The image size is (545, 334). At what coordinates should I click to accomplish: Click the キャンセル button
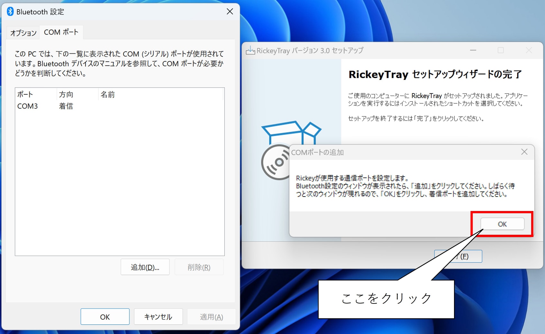click(158, 316)
